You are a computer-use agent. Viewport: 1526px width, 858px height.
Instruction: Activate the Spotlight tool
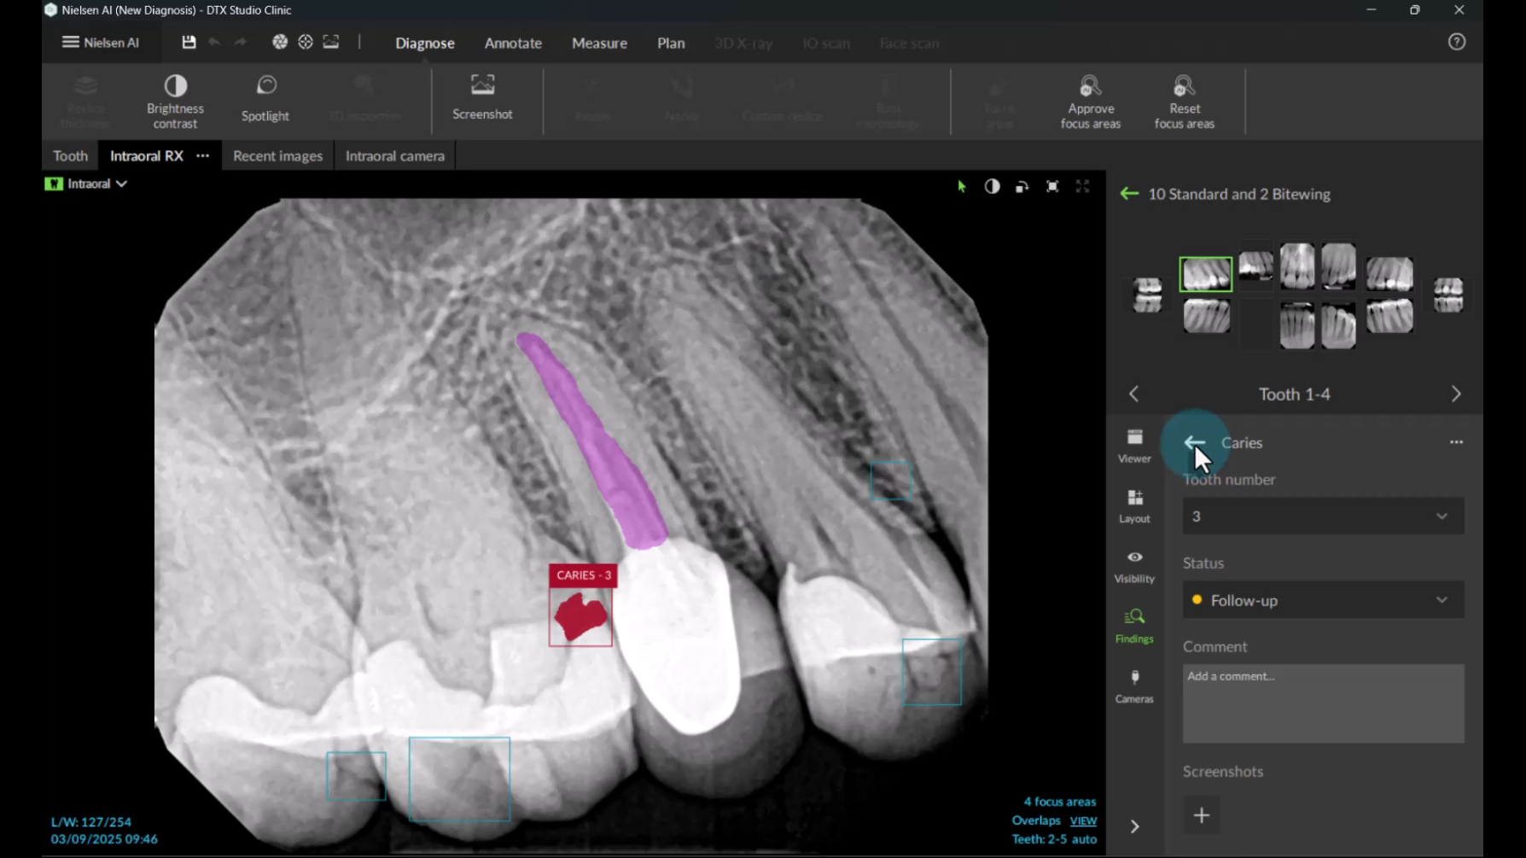(x=265, y=98)
